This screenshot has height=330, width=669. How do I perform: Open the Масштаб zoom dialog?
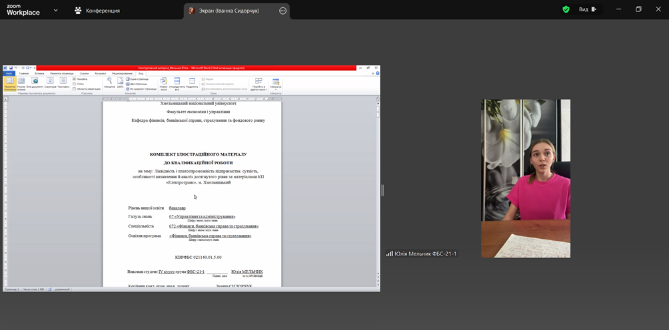[110, 82]
